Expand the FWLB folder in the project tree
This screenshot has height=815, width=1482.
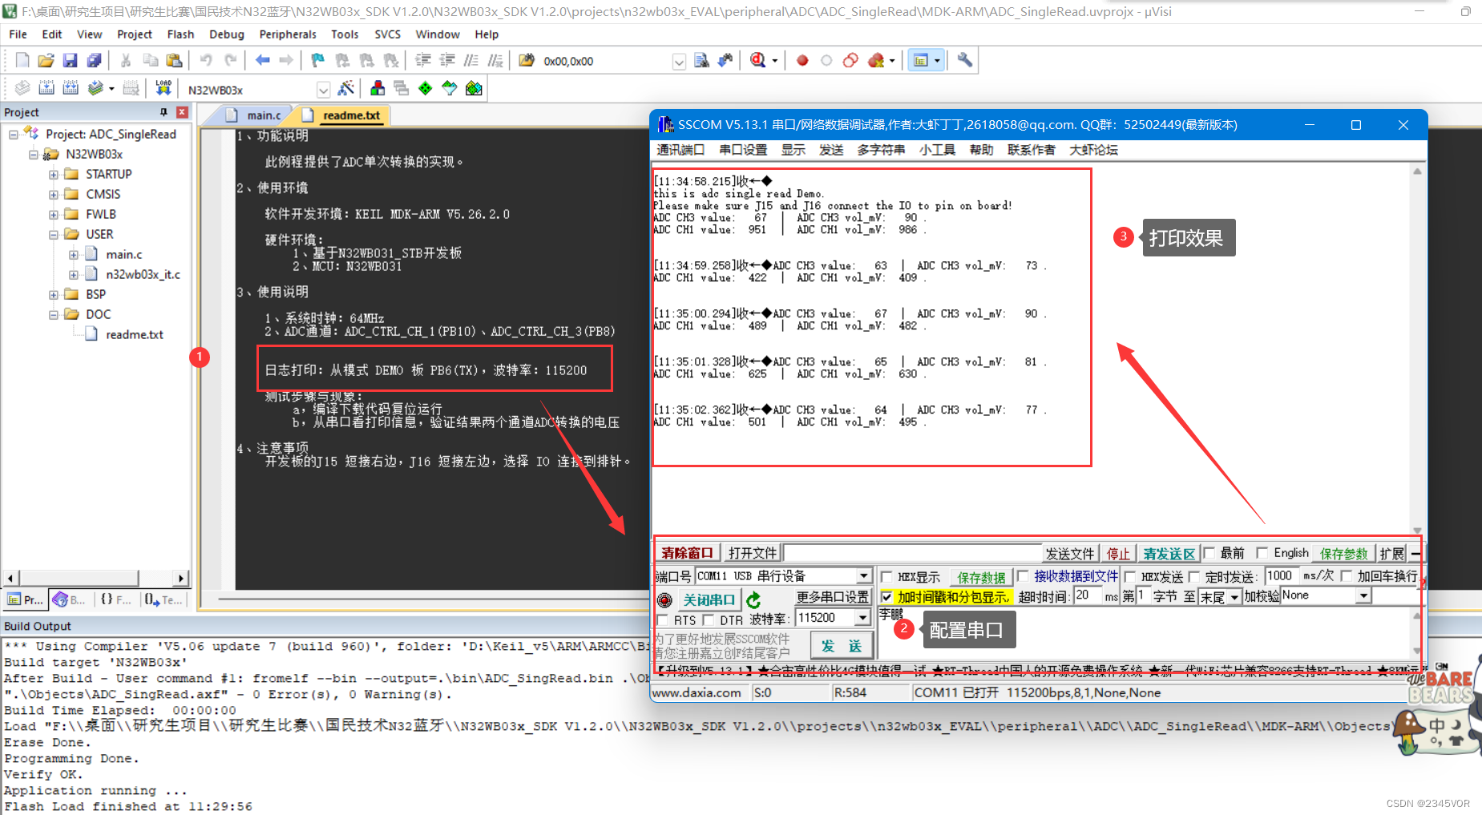tap(53, 214)
